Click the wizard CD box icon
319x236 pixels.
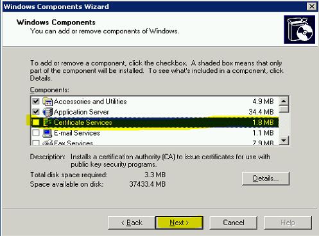click(299, 29)
